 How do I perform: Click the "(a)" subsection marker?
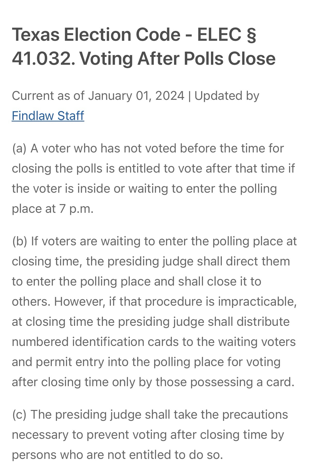pos(19,148)
